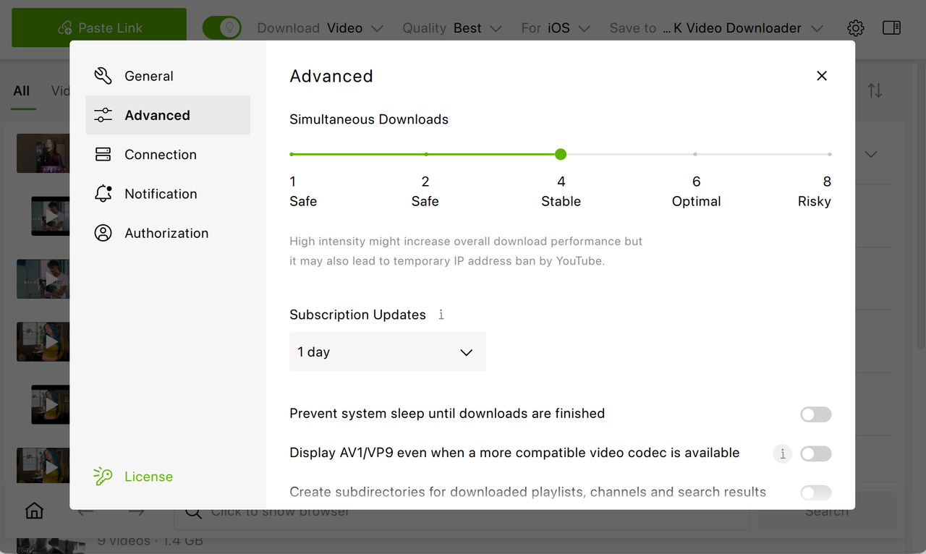Open the General settings wrench icon
This screenshot has width=926, height=554.
pyautogui.click(x=103, y=76)
